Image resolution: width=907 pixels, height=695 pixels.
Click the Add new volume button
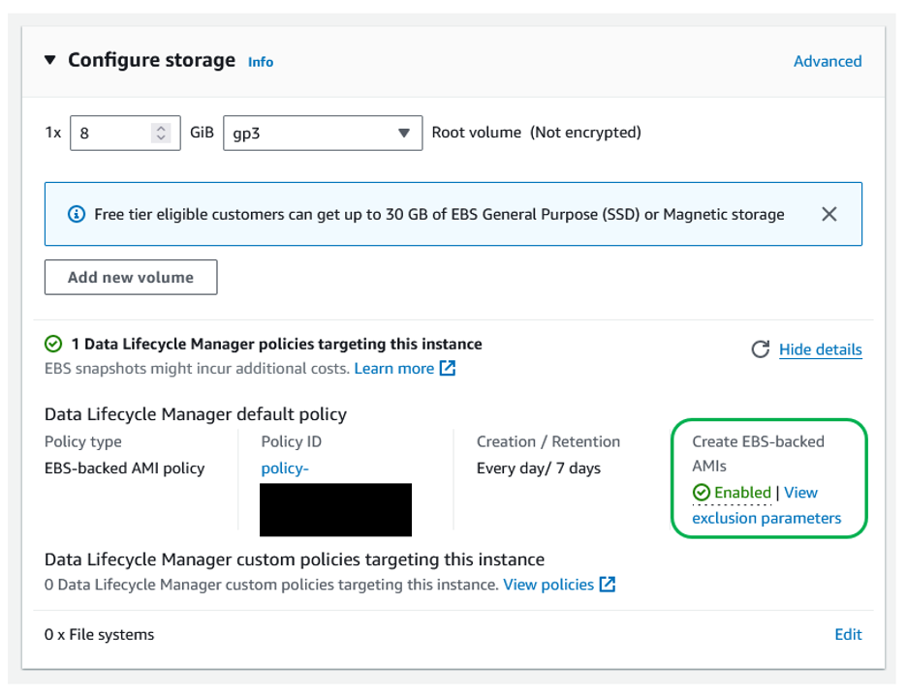coord(130,277)
